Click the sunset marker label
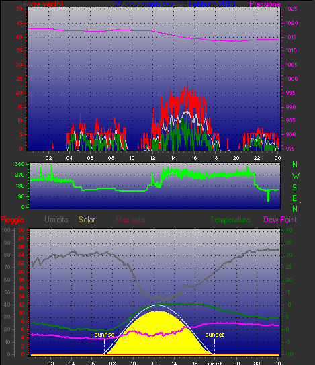The image size is (315, 365). 214,335
